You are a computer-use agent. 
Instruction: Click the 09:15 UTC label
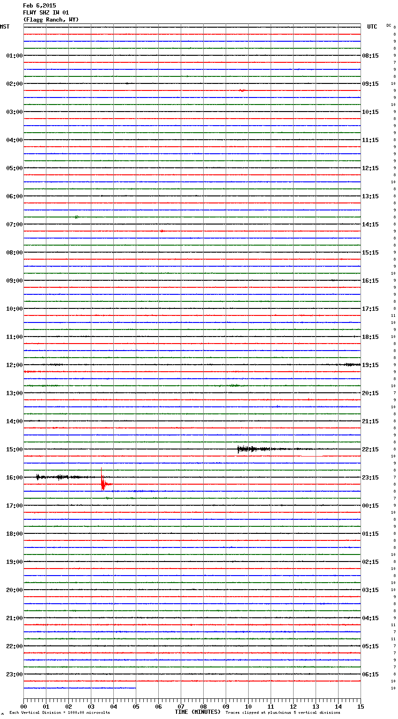(x=370, y=84)
